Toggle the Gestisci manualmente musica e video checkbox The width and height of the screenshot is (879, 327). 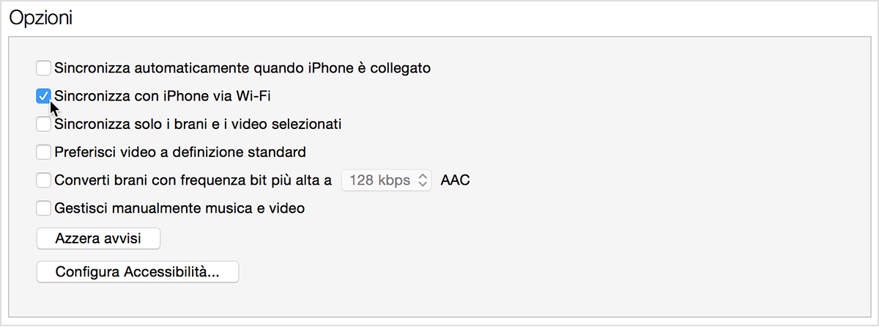tap(44, 208)
